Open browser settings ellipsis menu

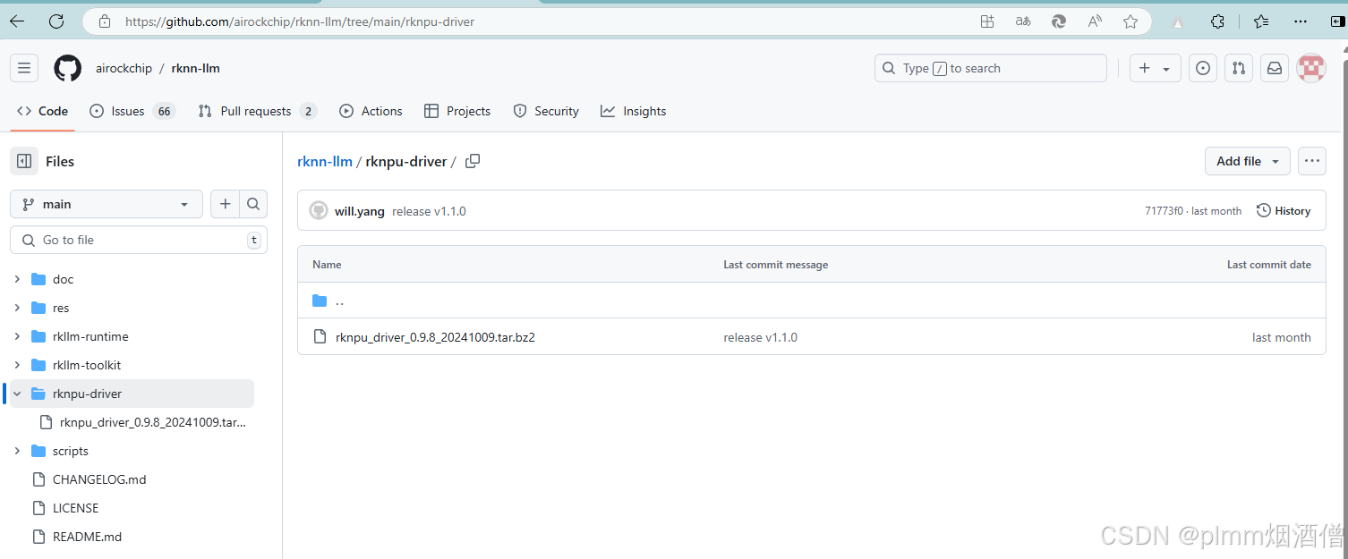(1301, 21)
